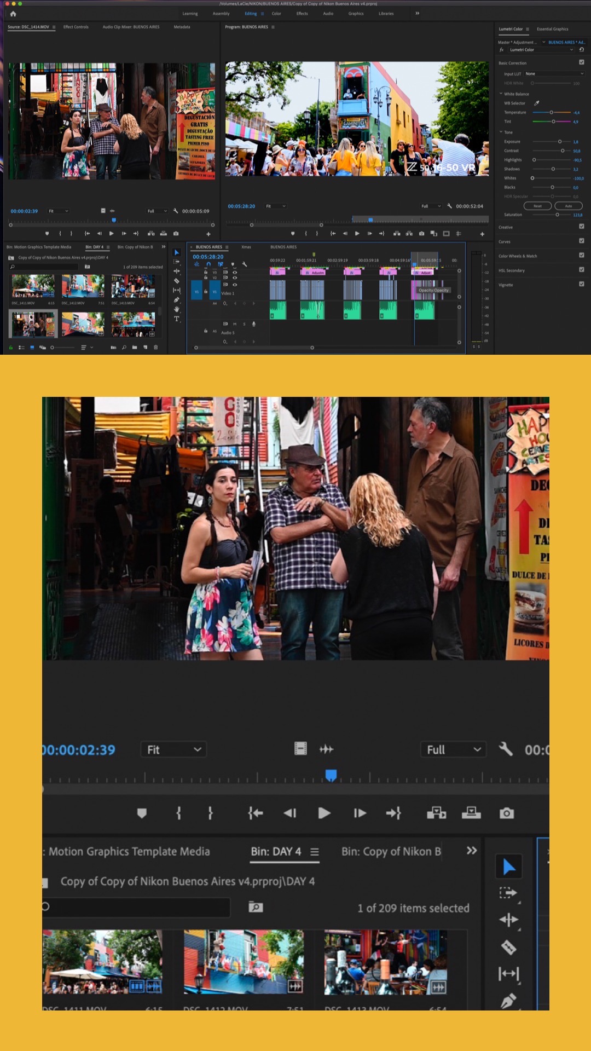Toggle timeline Linked Selection icon
The image size is (591, 1051).
pos(221,264)
